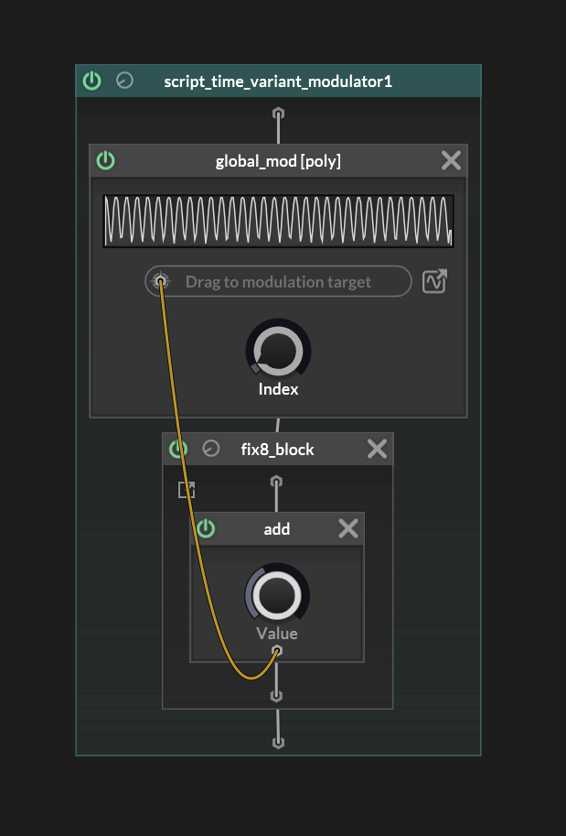The height and width of the screenshot is (836, 566).
Task: Click the dial icon beside script_time_variant_modulator1
Action: click(x=124, y=81)
